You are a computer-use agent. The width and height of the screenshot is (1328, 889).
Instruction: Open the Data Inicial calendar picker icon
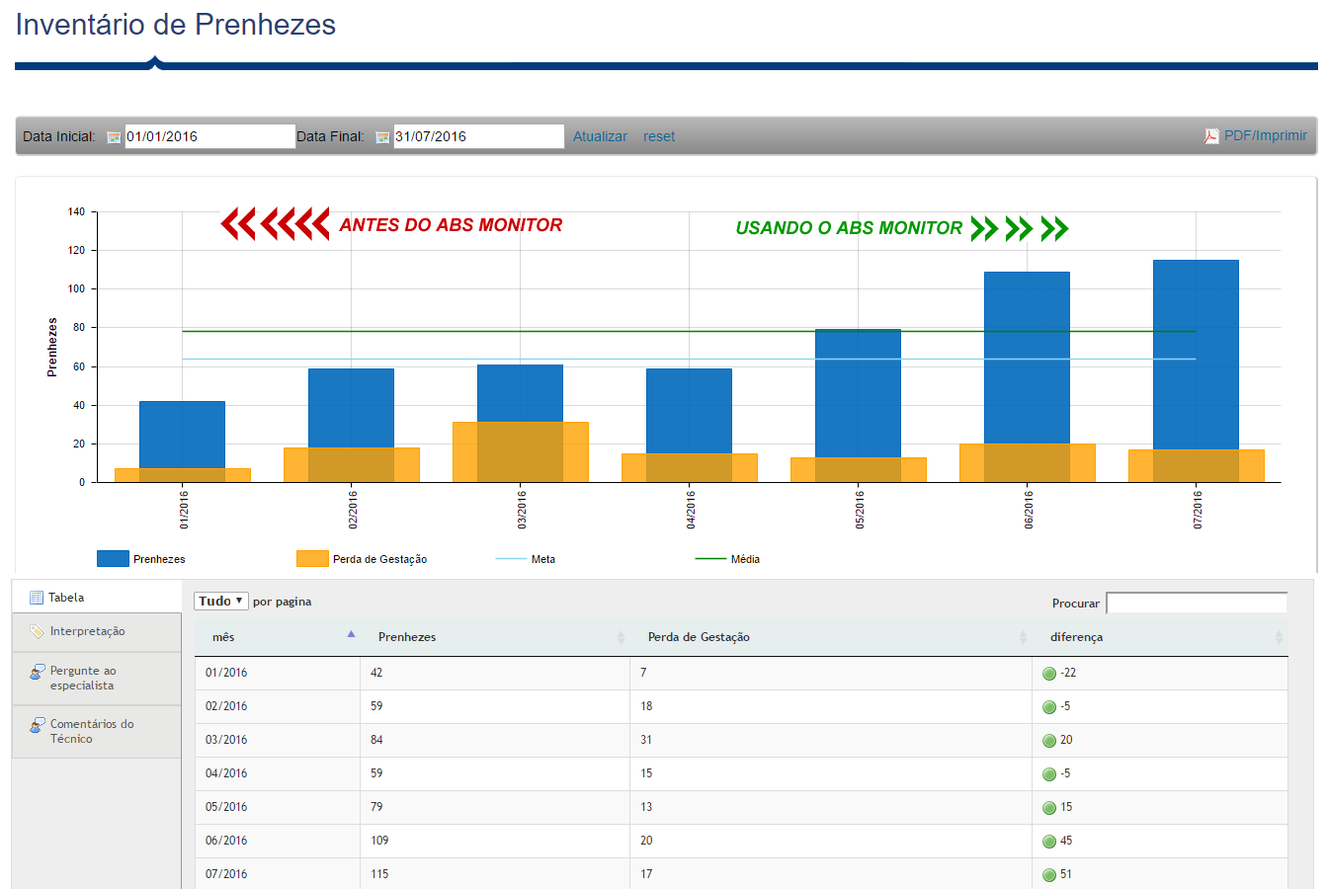pos(114,137)
